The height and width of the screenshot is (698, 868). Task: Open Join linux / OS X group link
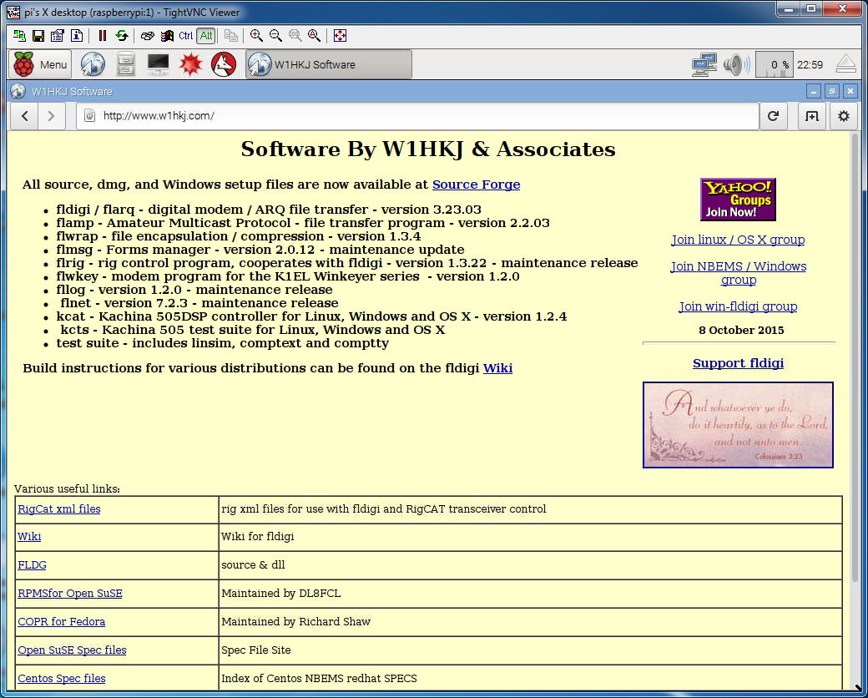pos(738,240)
